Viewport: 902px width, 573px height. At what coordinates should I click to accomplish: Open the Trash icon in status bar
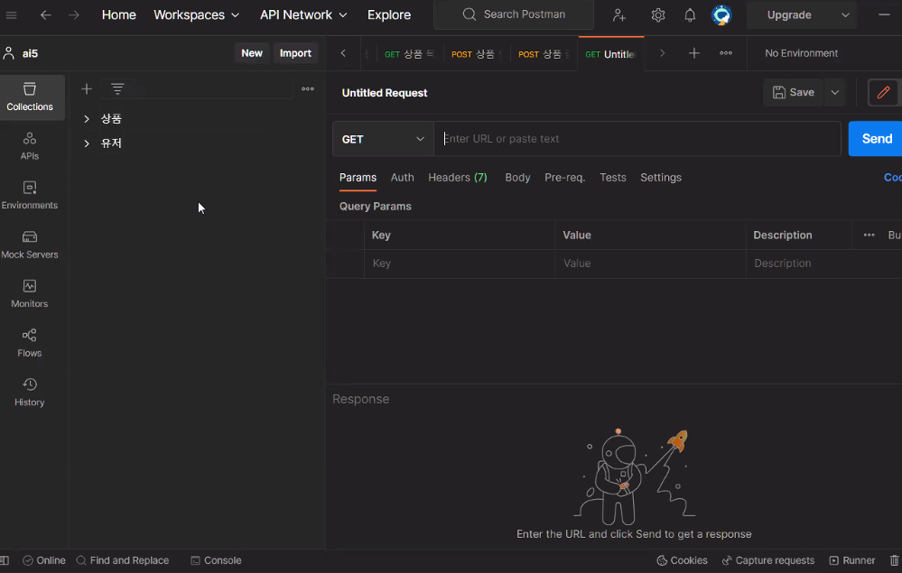click(894, 560)
